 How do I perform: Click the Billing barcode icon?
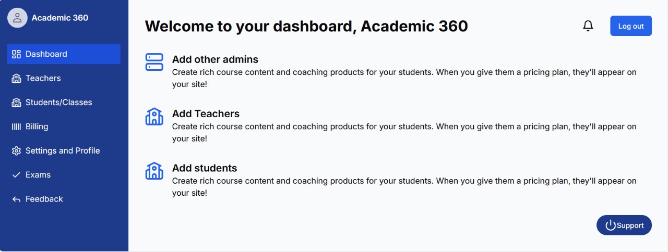[16, 127]
